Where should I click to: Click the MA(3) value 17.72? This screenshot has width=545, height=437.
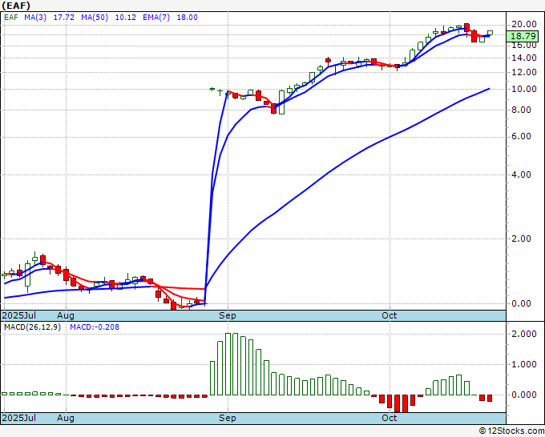(63, 18)
